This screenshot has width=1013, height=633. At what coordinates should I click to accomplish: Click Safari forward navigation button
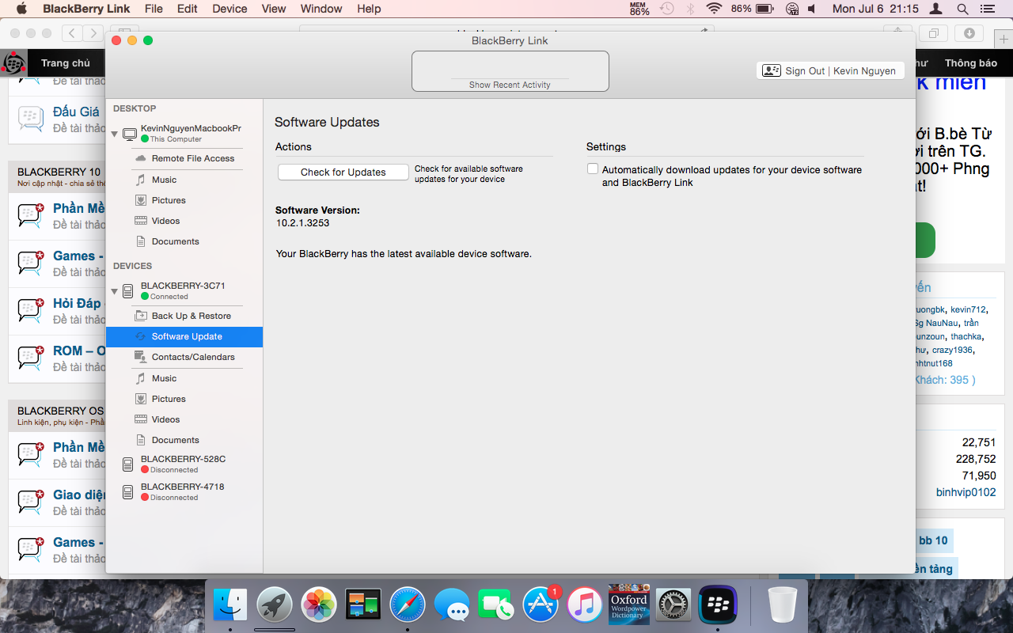coord(93,33)
